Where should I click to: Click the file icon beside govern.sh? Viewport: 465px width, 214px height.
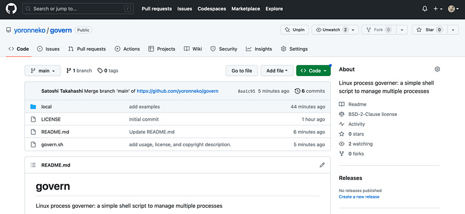pos(33,144)
